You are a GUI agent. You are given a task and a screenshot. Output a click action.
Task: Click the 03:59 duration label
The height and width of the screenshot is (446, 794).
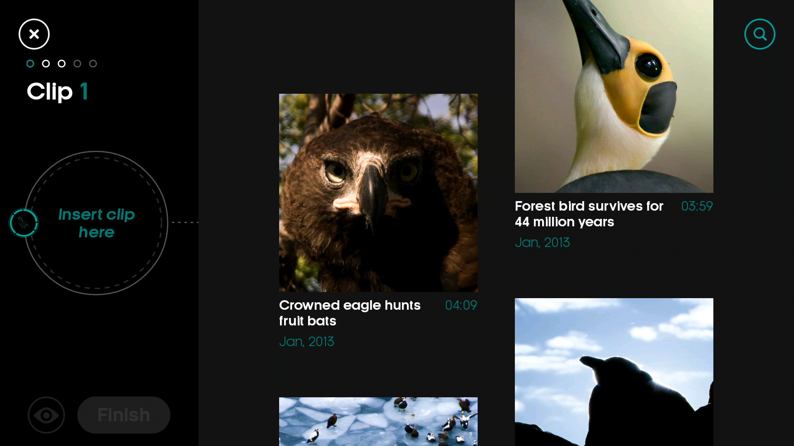(697, 206)
